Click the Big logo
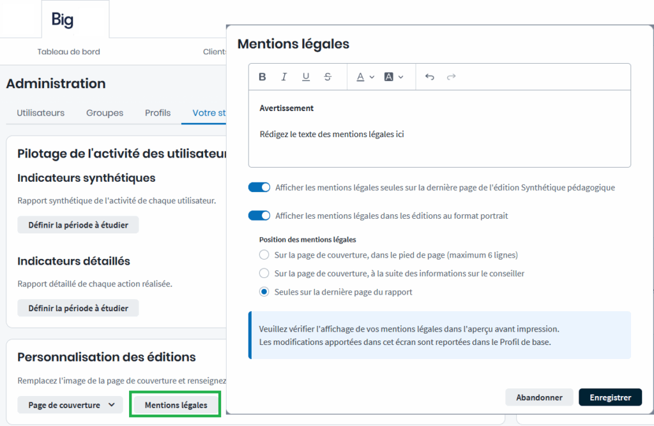 click(63, 20)
